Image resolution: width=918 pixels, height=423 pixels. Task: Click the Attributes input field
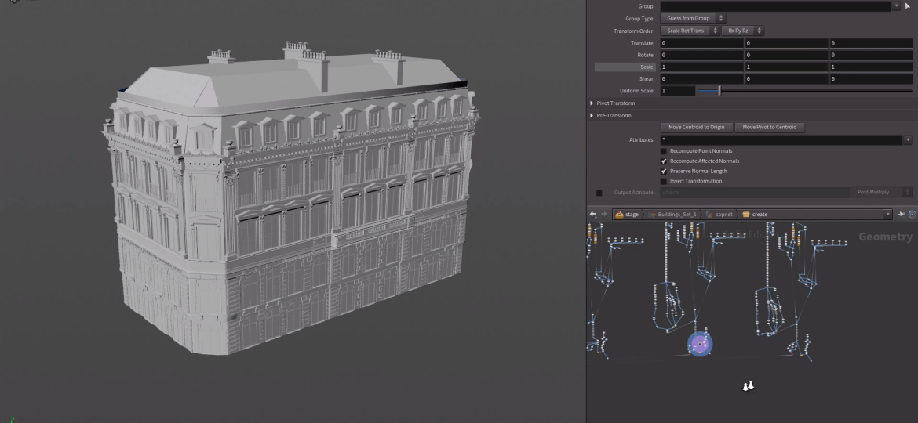(781, 140)
